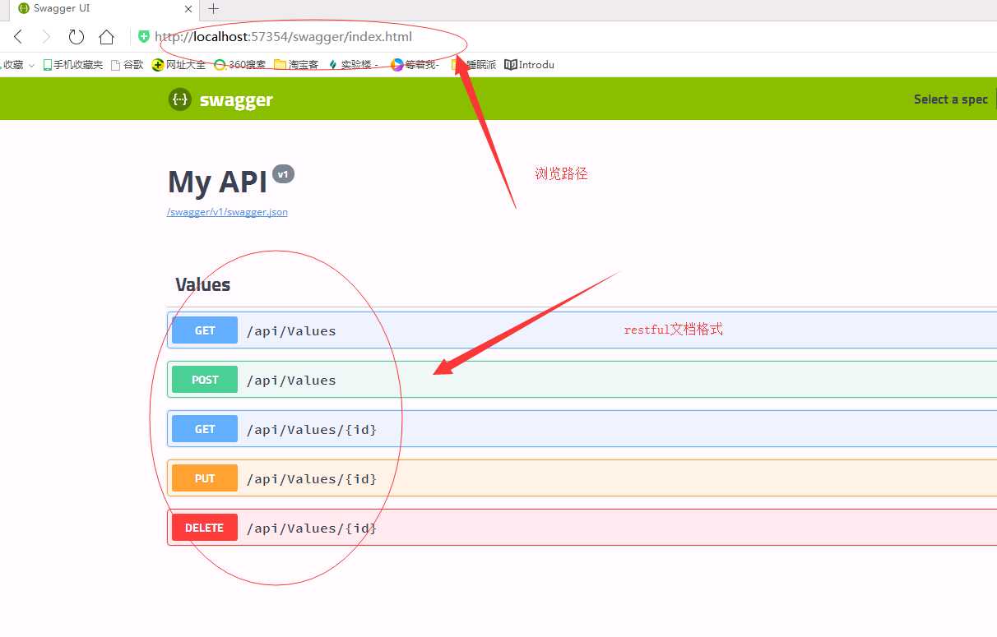Click the swagger logo icon
The height and width of the screenshot is (637, 997).
click(179, 99)
